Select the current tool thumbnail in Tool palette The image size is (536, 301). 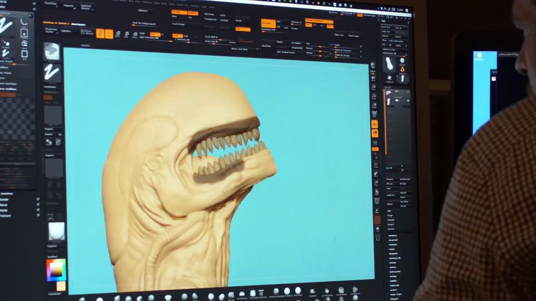click(x=389, y=64)
